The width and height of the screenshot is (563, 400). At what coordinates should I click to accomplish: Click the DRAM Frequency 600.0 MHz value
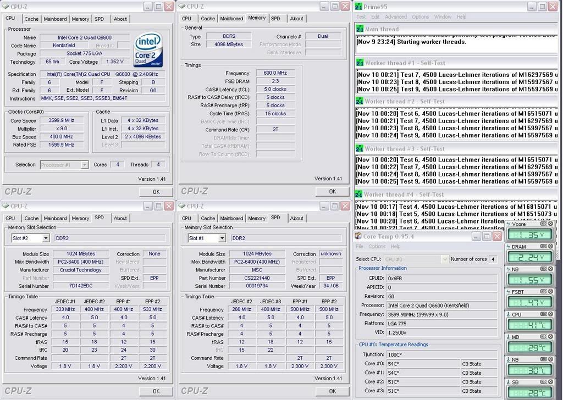275,73
